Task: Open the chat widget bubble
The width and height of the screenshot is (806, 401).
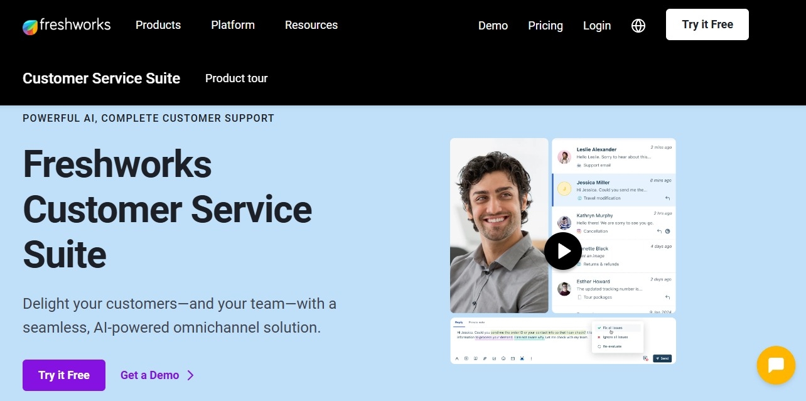Action: [776, 365]
